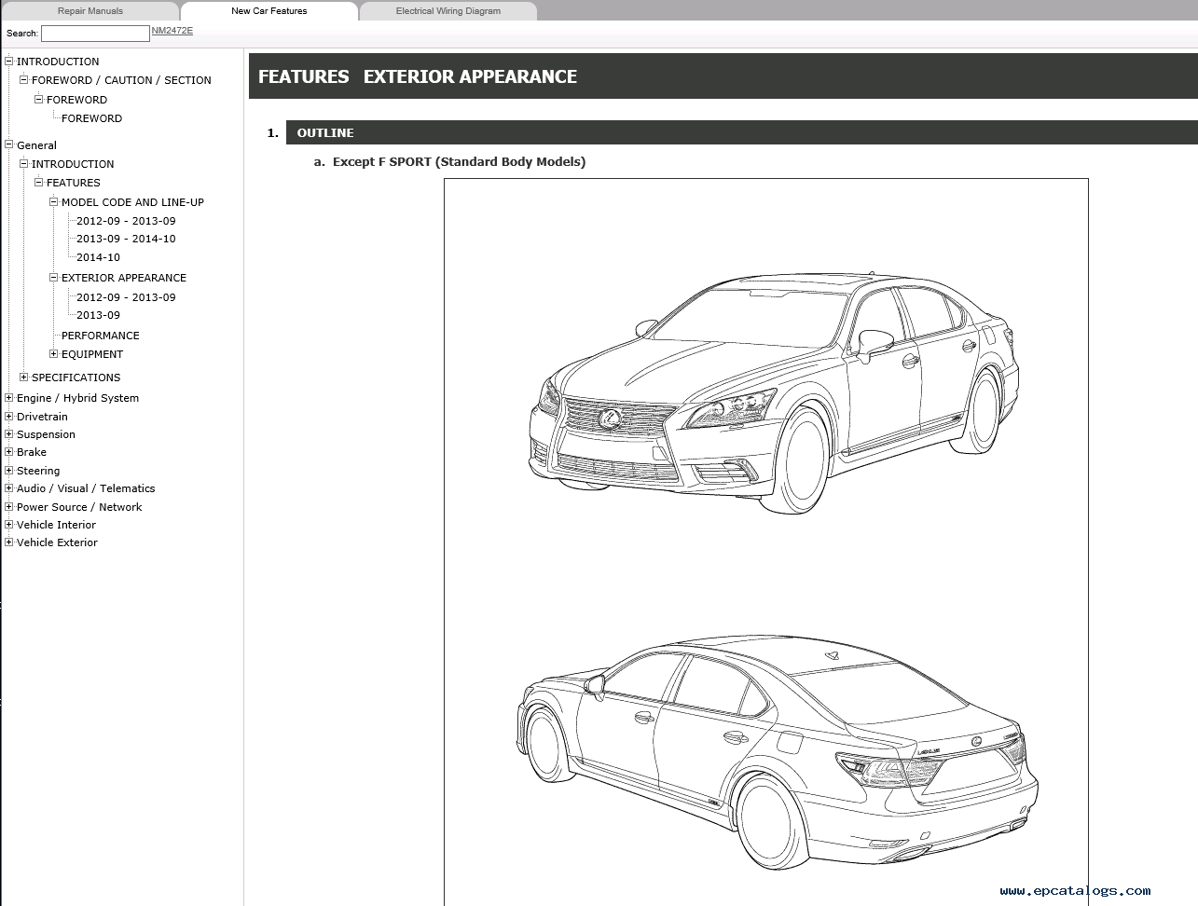Image resolution: width=1198 pixels, height=906 pixels.
Task: Expand the Engine / Hybrid System node
Action: pyautogui.click(x=9, y=397)
